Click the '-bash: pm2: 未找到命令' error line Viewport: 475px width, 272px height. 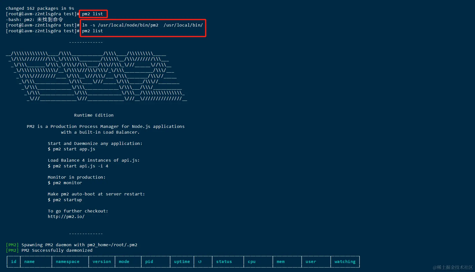click(x=34, y=20)
